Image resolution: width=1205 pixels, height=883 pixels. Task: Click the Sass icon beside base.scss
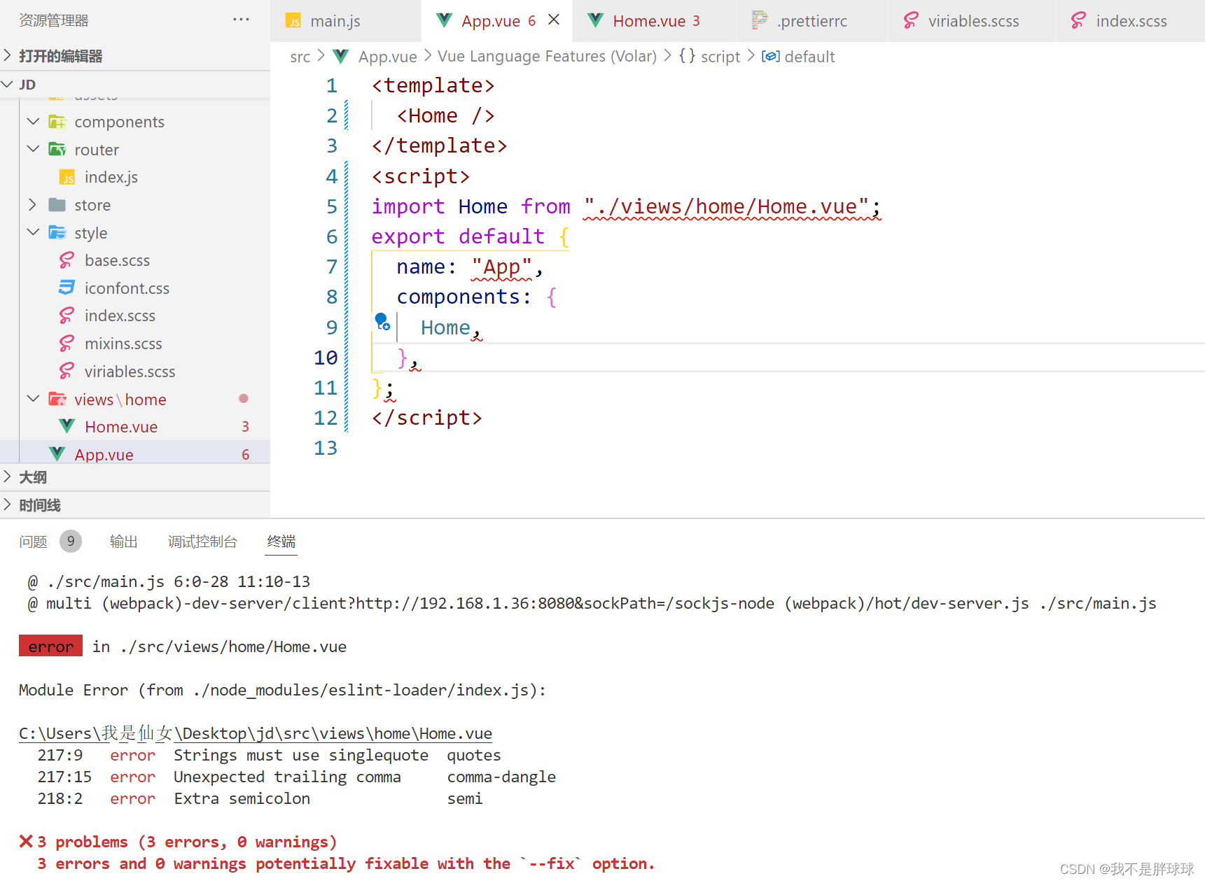67,260
